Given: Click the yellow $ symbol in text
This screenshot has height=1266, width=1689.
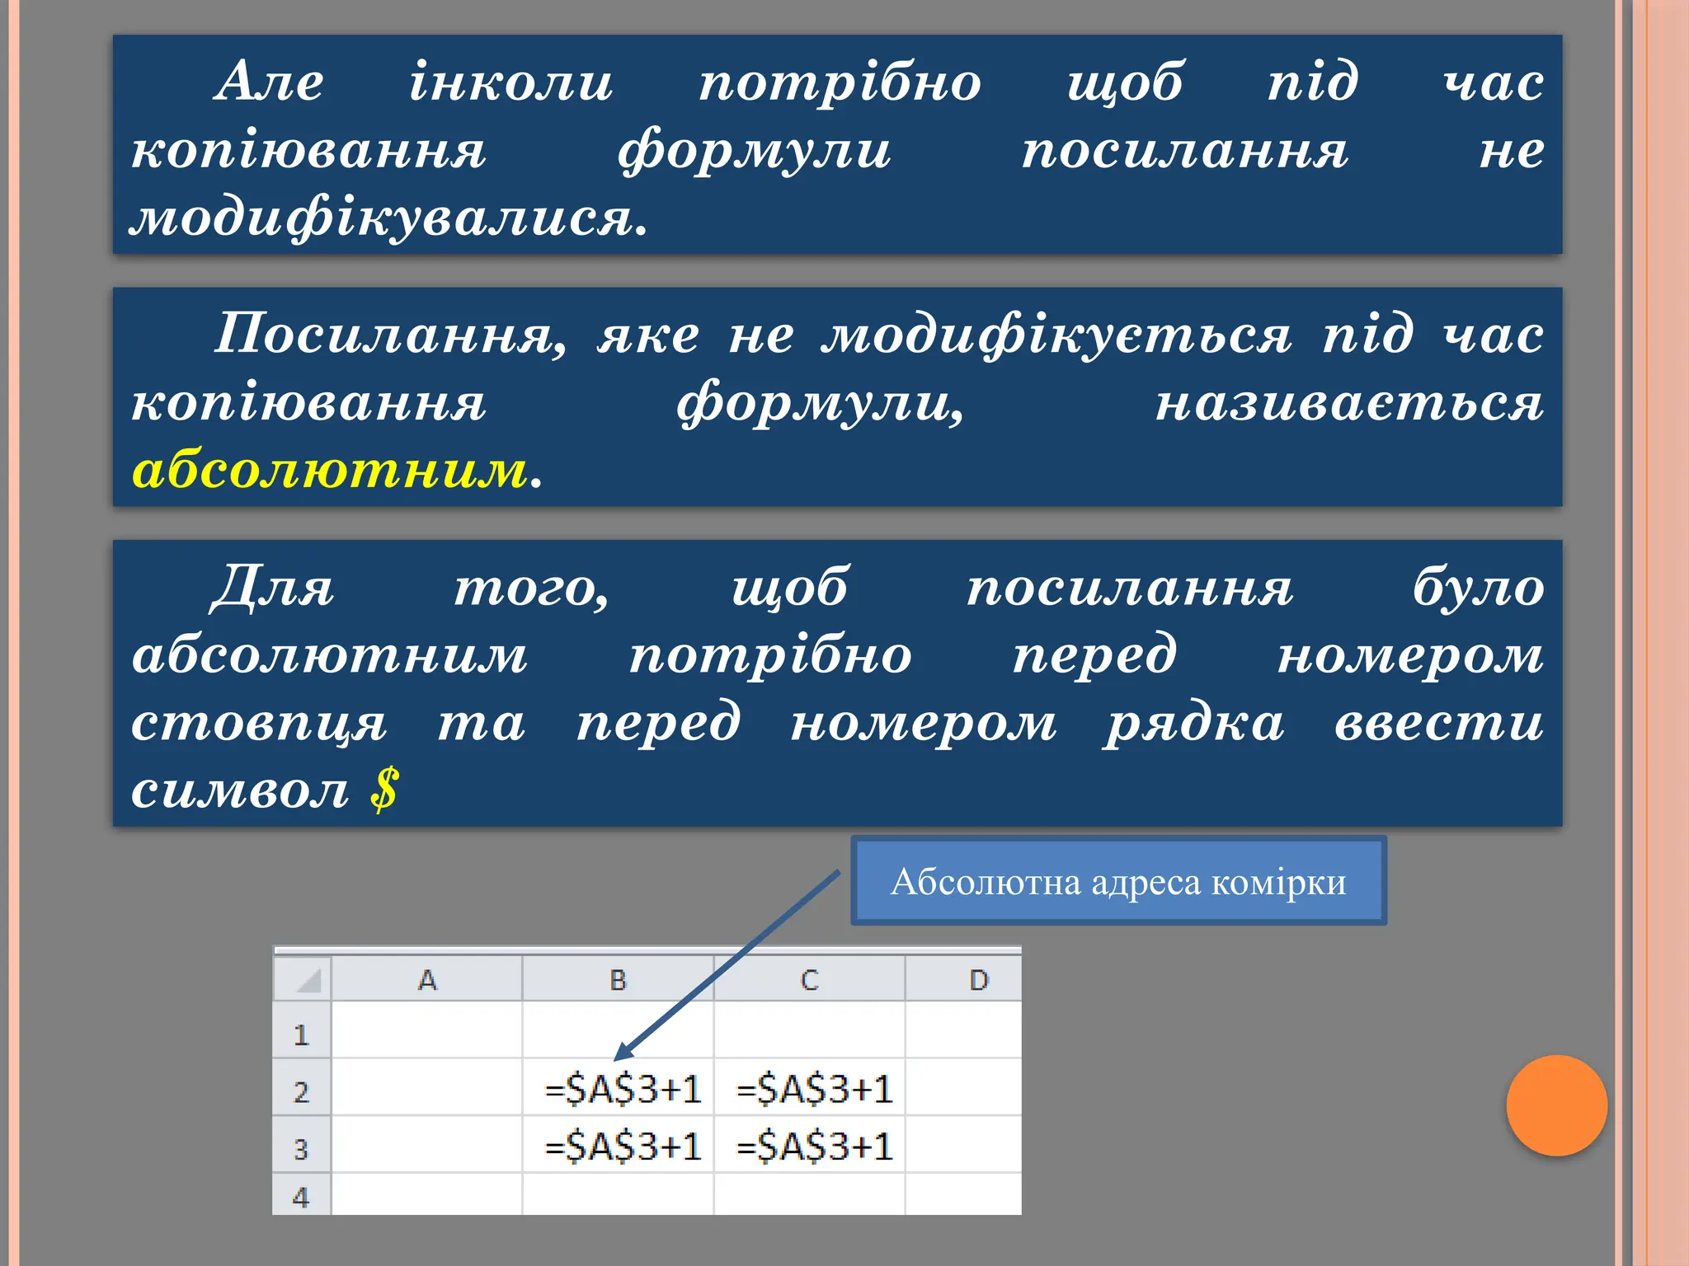Looking at the screenshot, I should [384, 789].
